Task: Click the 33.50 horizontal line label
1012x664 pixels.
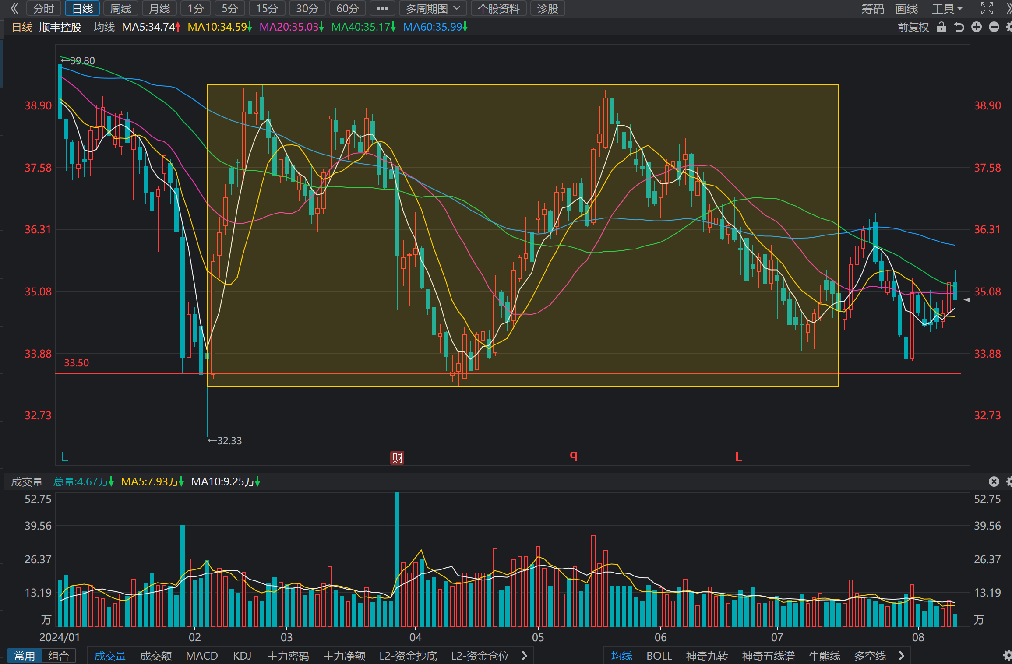Action: pyautogui.click(x=76, y=363)
